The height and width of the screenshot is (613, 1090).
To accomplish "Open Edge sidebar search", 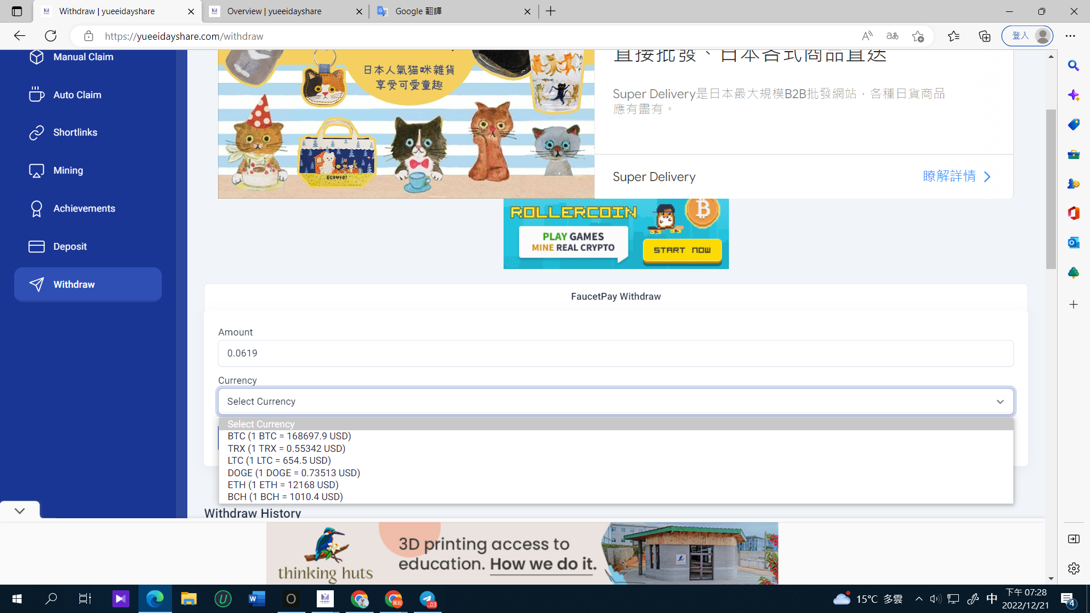I will 1074,65.
